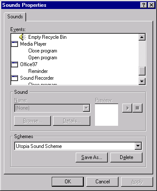Screen dimensions: 157x191
Task: Click the Events list scroll down arrow
Action: point(142,81)
